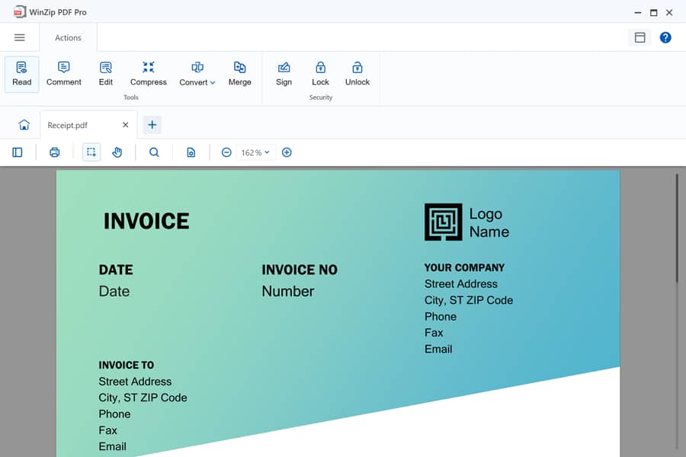The image size is (686, 457).
Task: Open a new document tab with plus button
Action: [152, 124]
